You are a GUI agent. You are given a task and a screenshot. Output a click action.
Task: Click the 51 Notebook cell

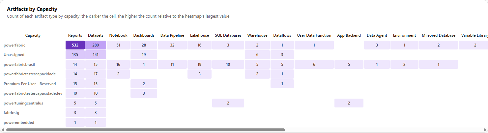pos(118,45)
